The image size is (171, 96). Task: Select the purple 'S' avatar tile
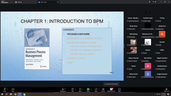148,74
